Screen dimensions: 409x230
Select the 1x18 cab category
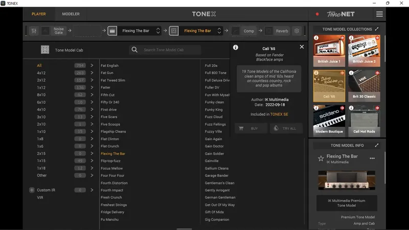click(x=41, y=168)
